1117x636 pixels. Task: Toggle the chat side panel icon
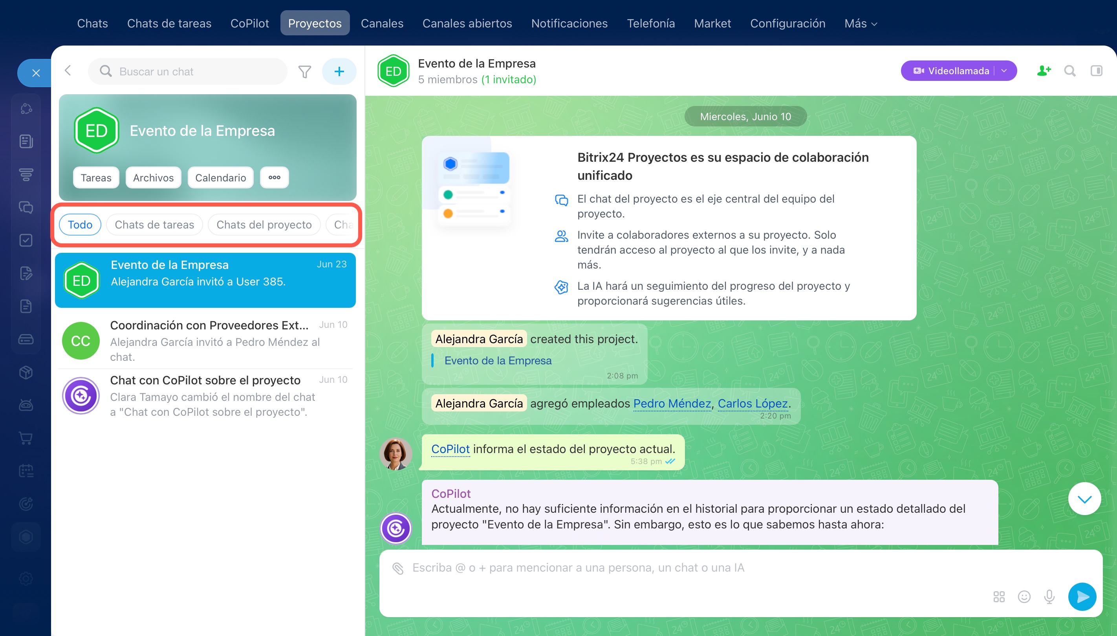tap(1097, 71)
